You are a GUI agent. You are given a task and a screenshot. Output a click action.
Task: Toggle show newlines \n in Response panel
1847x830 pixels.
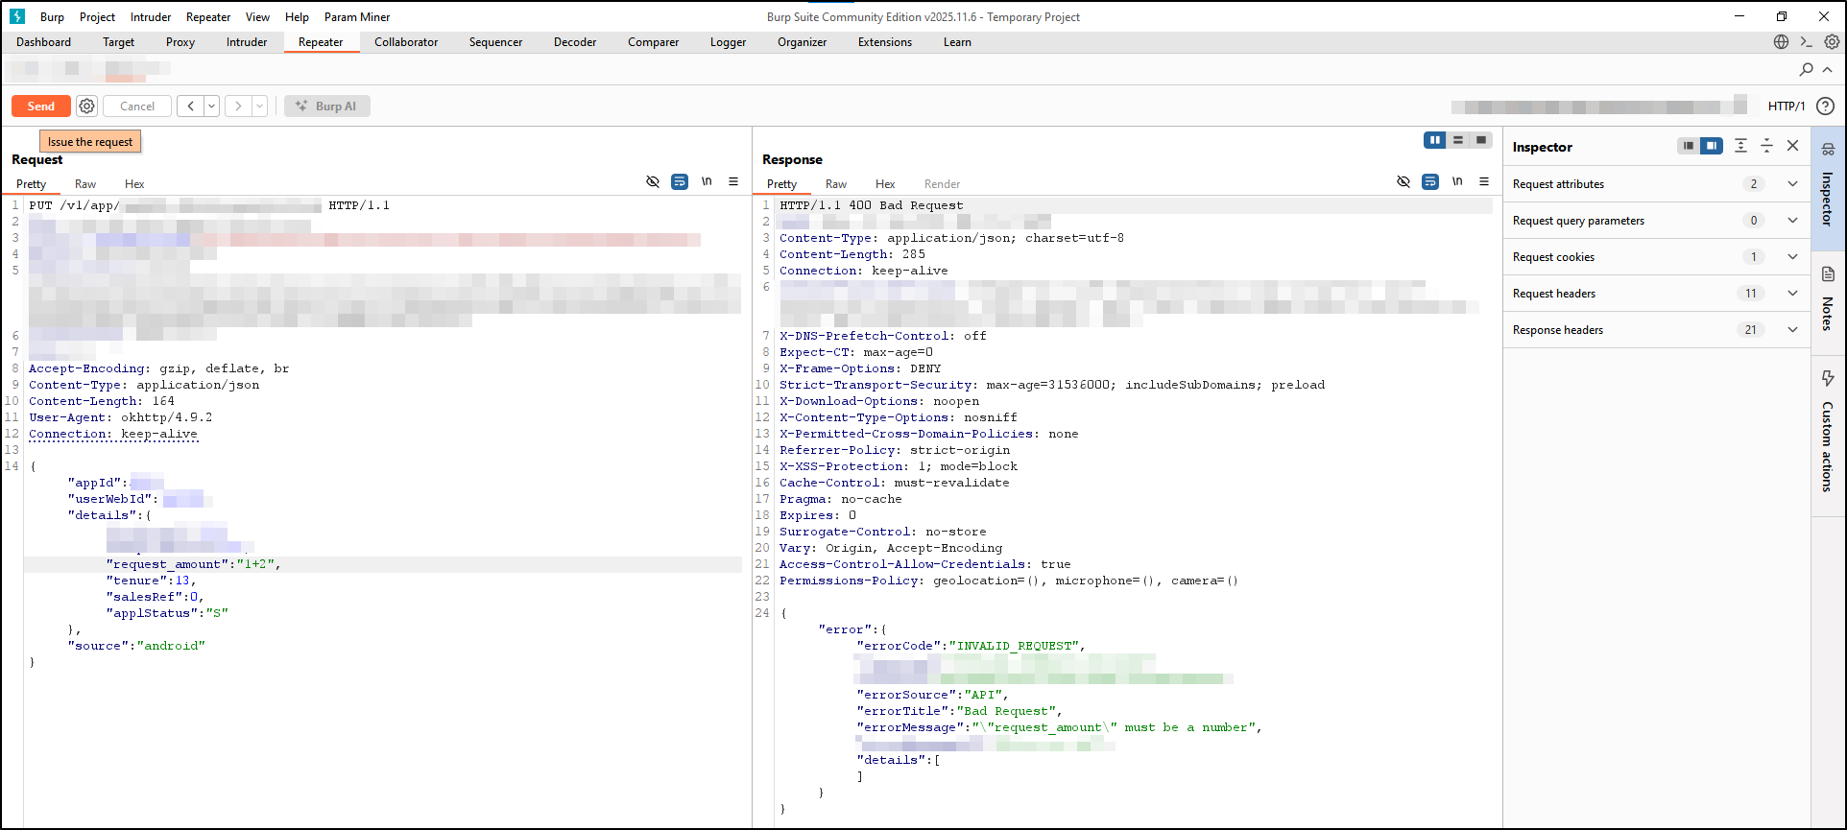coord(1457,181)
